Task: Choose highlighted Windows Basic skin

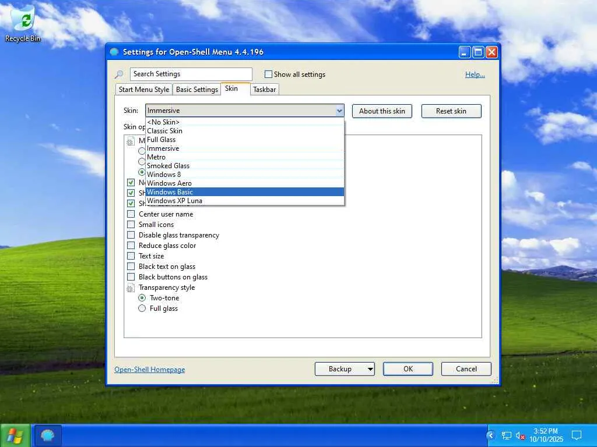Action: (245, 192)
